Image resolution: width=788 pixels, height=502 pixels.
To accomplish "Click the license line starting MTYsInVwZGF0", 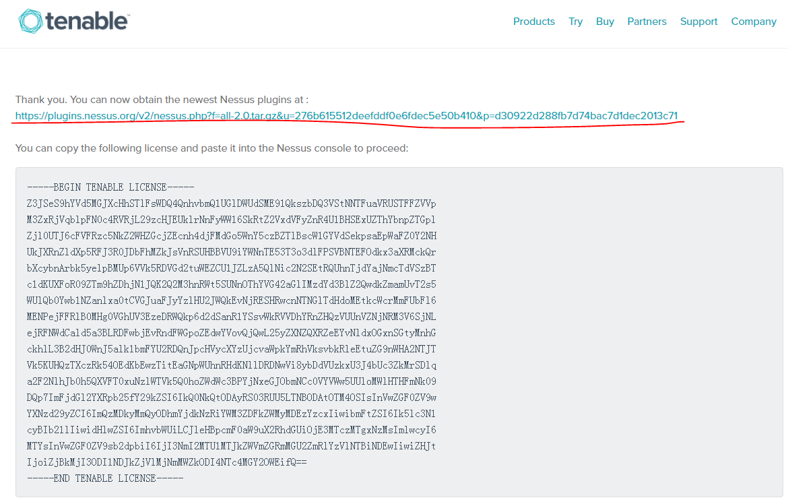I will (x=231, y=446).
